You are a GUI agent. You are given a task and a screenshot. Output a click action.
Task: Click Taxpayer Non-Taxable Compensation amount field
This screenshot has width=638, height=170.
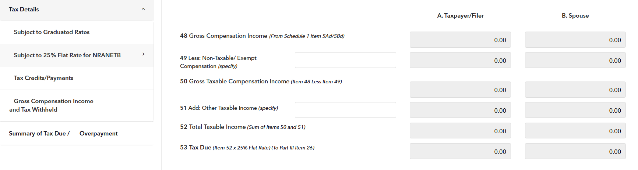pos(460,61)
